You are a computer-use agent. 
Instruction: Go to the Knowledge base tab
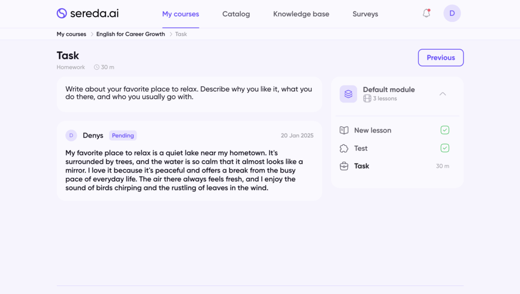point(301,14)
